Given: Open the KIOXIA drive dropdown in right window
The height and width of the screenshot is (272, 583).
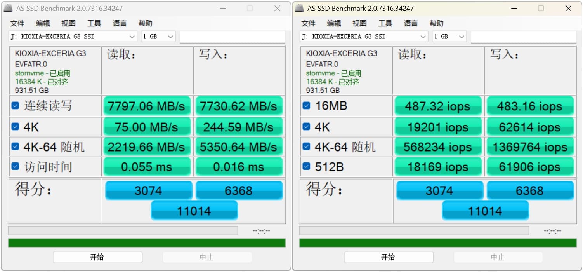Looking at the screenshot, I should pos(364,37).
